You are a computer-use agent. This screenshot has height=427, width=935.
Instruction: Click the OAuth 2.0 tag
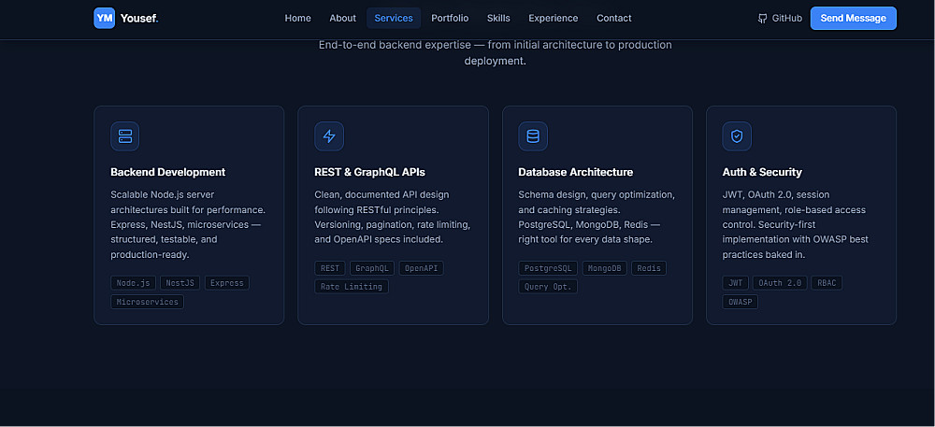[780, 283]
